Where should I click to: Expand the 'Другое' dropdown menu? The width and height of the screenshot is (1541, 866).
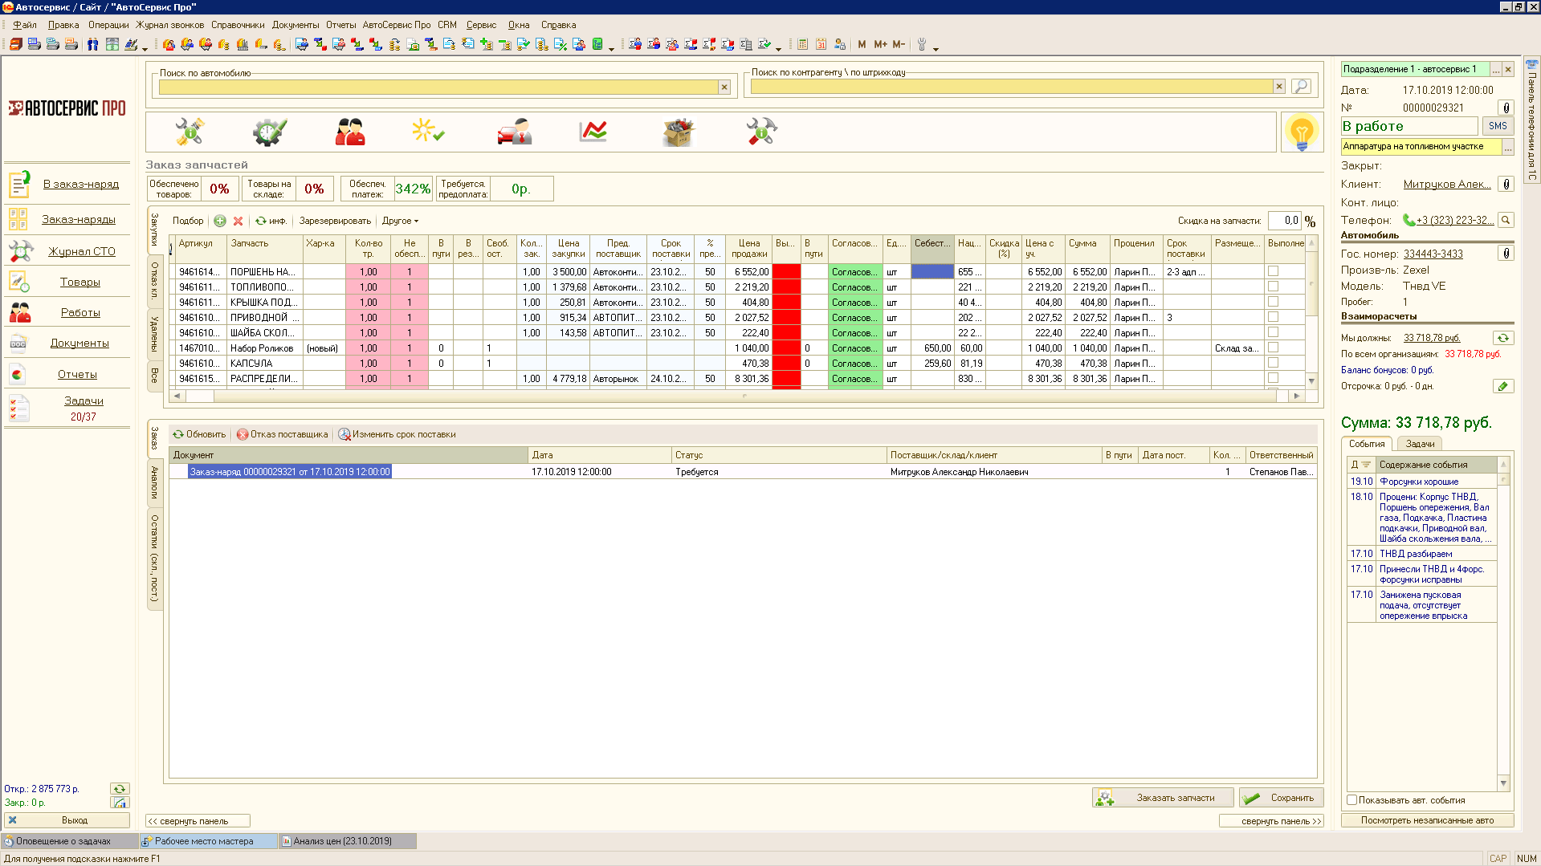tap(400, 221)
